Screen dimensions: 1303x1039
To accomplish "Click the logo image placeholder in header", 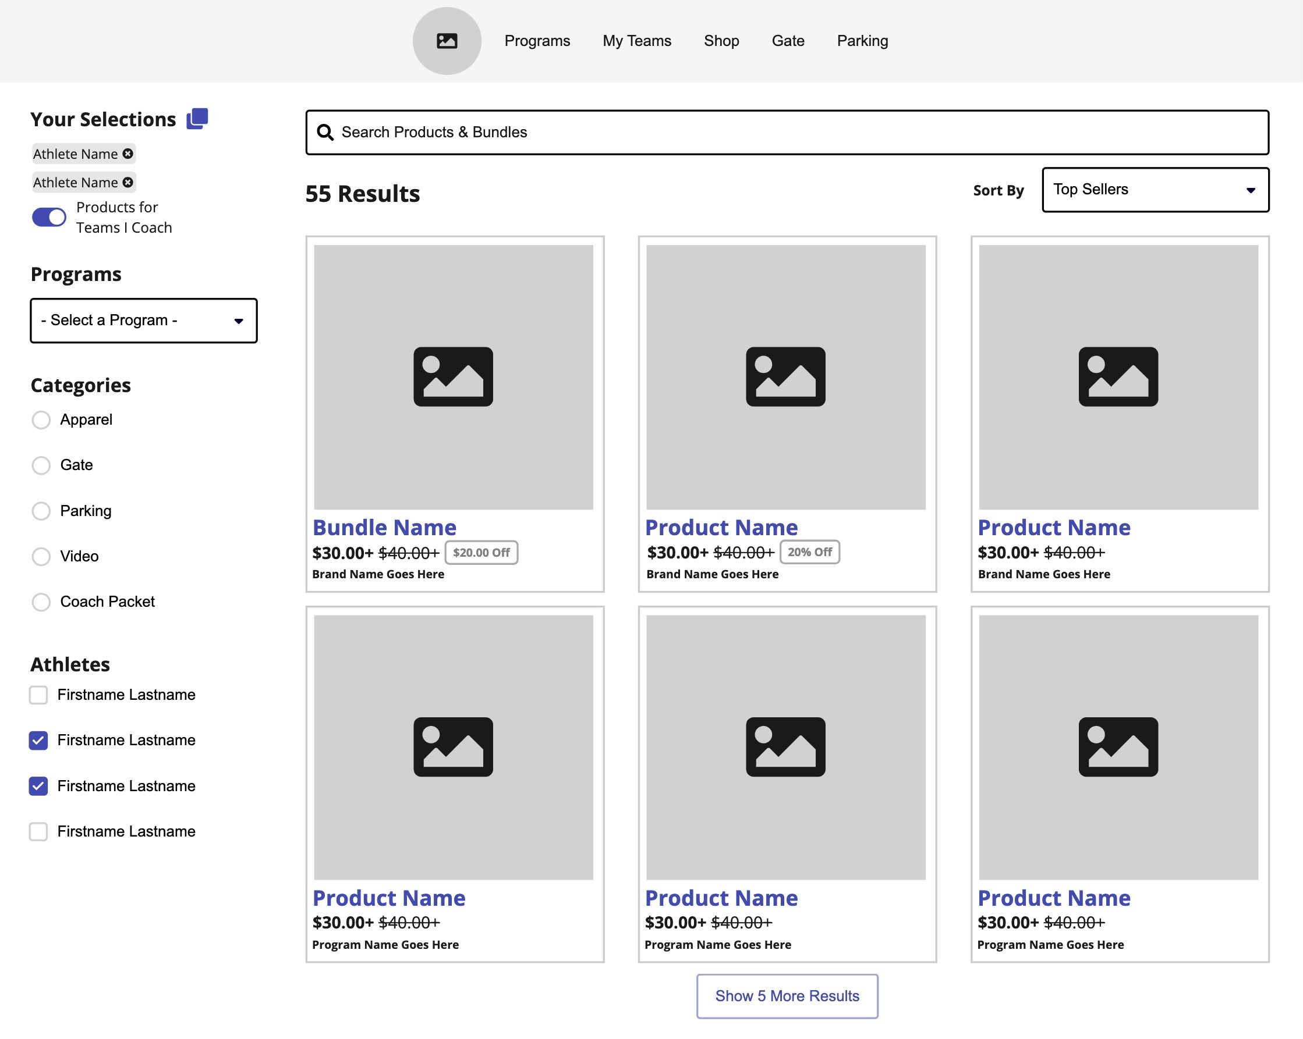I will coord(447,41).
